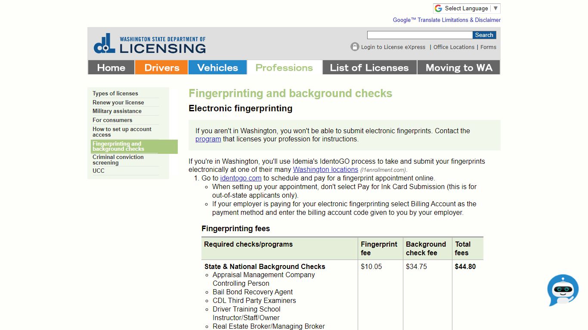Select Military assistance in sidebar

(117, 111)
